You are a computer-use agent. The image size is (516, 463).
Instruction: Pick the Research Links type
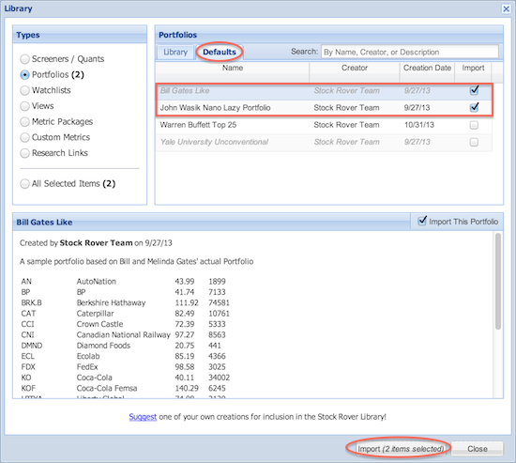point(54,153)
